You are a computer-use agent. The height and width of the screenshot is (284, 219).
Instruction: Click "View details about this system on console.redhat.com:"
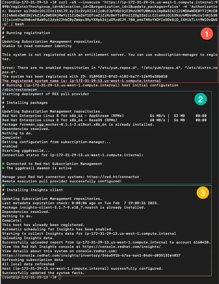point(60,251)
